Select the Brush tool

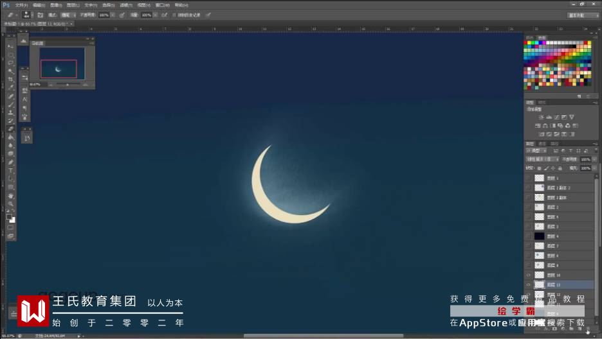point(11,104)
